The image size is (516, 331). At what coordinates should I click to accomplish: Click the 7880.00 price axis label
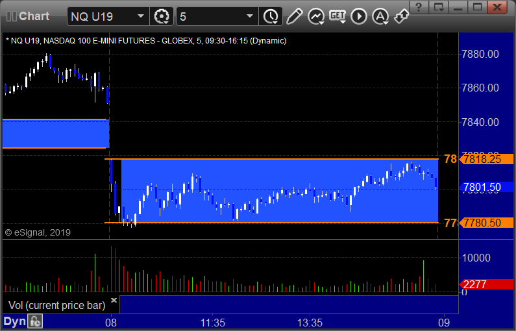pyautogui.click(x=480, y=54)
